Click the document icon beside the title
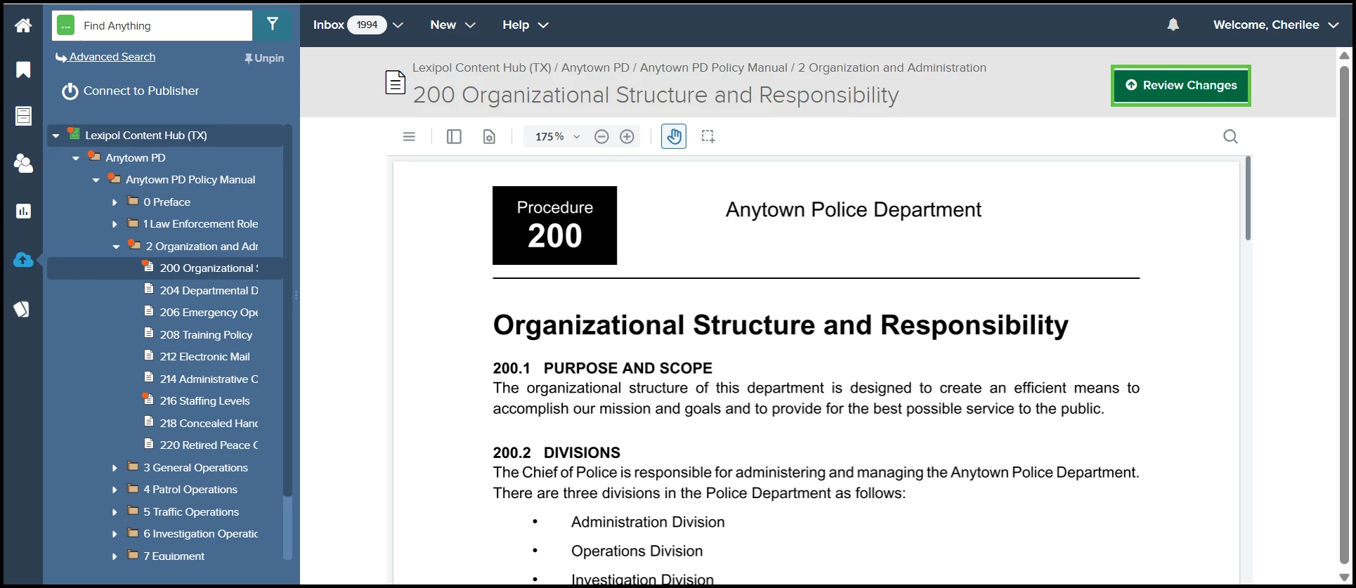 [396, 83]
